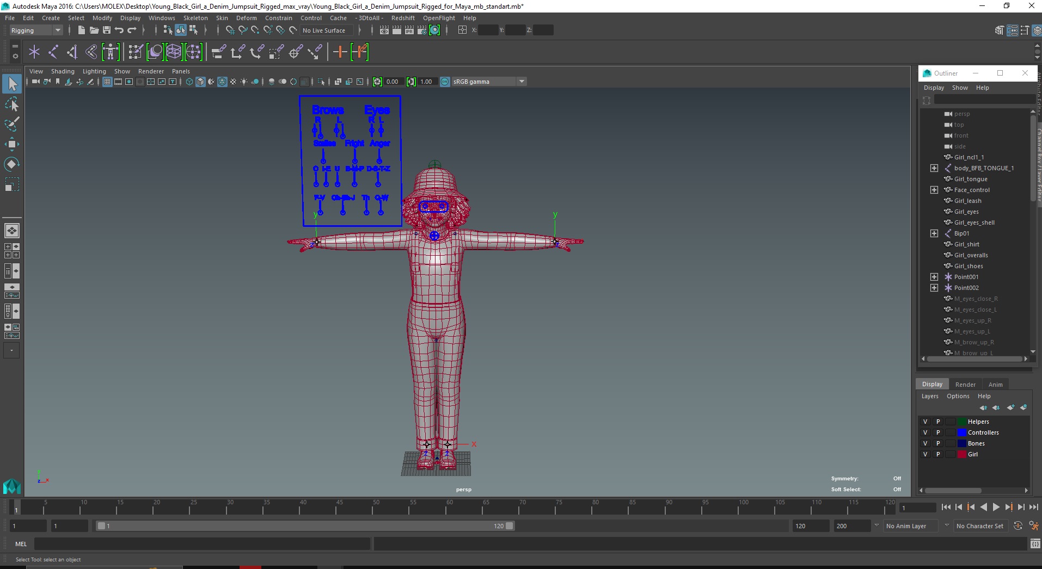Activate the Paint Selection tool
Image resolution: width=1042 pixels, height=569 pixels.
click(12, 124)
